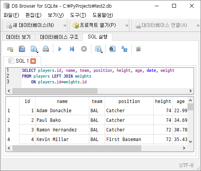
Task: Select row header 3 in results
Action: pos(13,130)
